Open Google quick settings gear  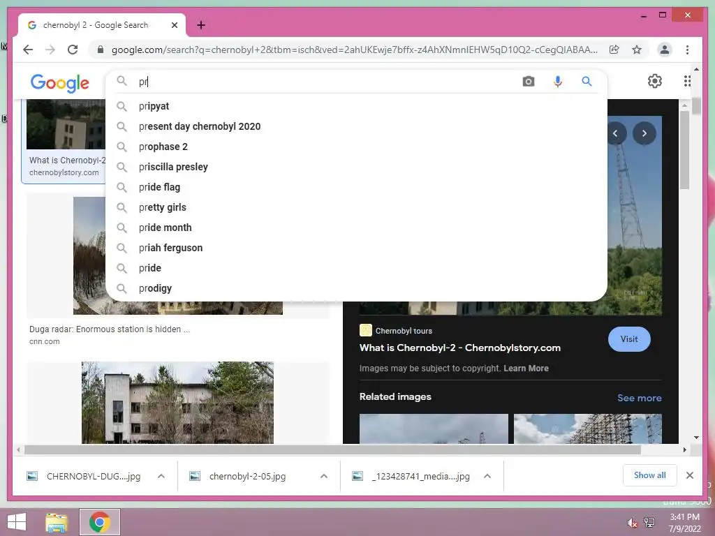click(655, 81)
